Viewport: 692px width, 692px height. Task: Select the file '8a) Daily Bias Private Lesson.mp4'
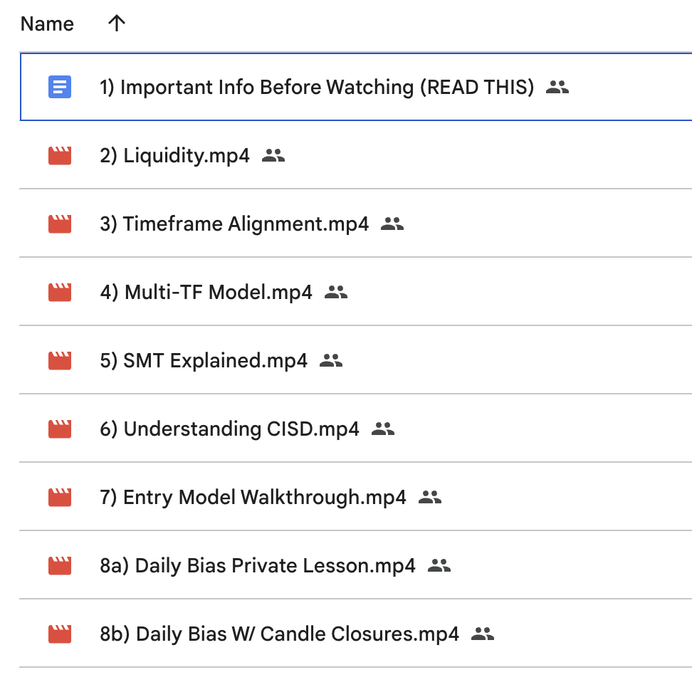coord(258,566)
